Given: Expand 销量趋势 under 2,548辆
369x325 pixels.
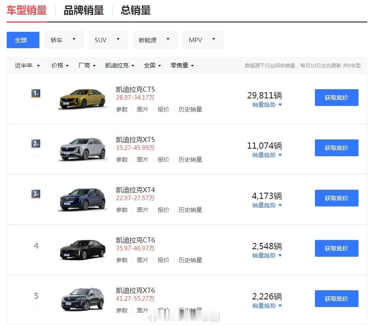Looking at the screenshot, I should point(267,255).
